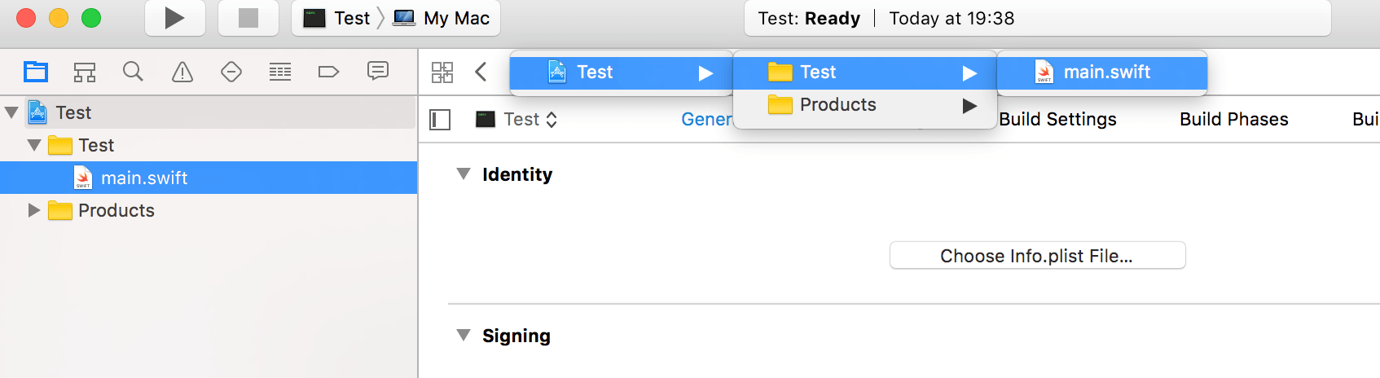
Task: Show the Breakpoint navigator tag icon
Action: (x=328, y=72)
